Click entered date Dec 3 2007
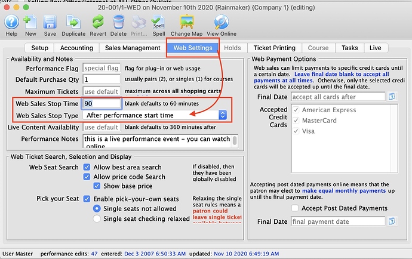The width and height of the screenshot is (412, 259). coord(155,254)
